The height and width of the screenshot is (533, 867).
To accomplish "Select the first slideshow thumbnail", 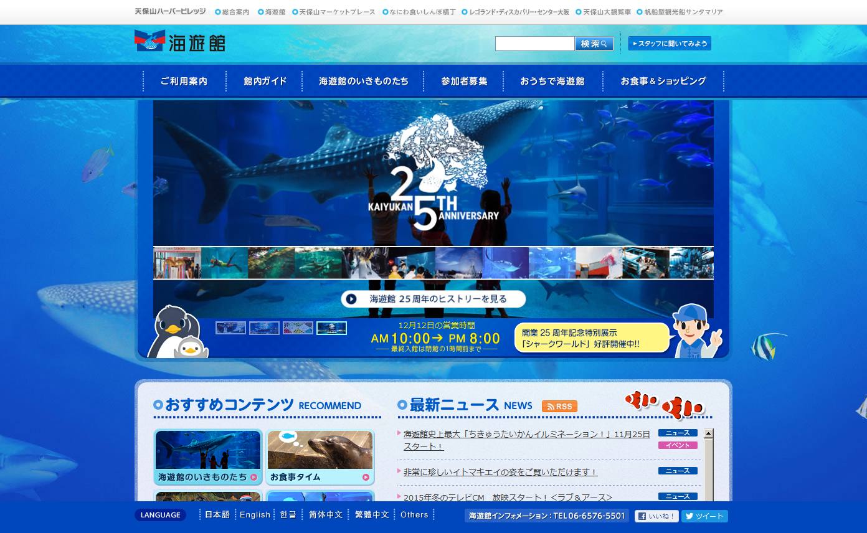I will [230, 328].
